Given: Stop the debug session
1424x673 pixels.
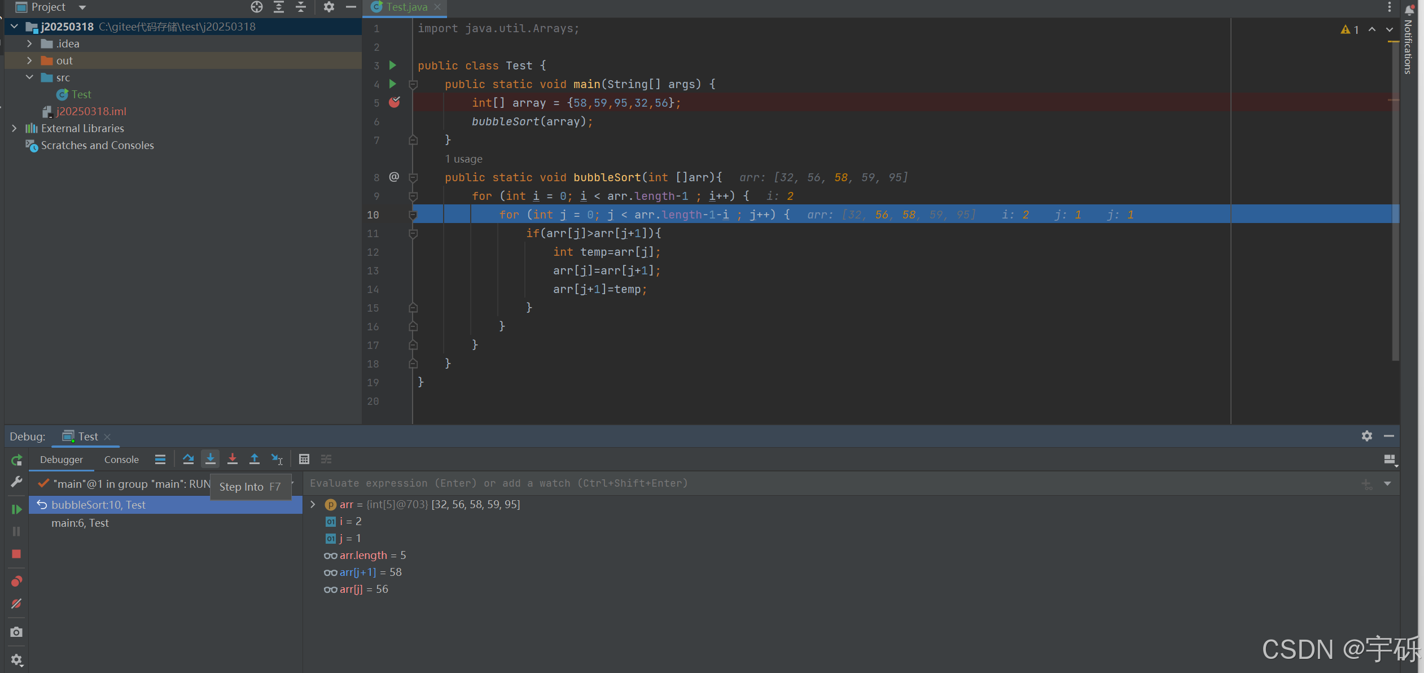Looking at the screenshot, I should [16, 554].
